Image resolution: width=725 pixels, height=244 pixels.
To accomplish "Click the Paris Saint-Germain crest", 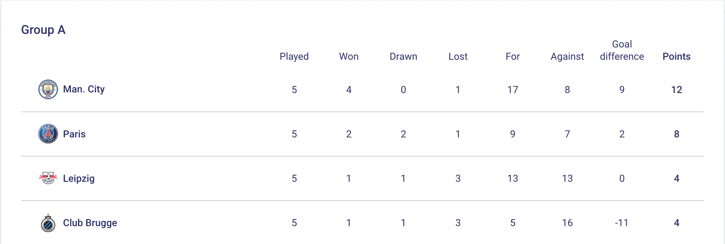I will (x=48, y=134).
